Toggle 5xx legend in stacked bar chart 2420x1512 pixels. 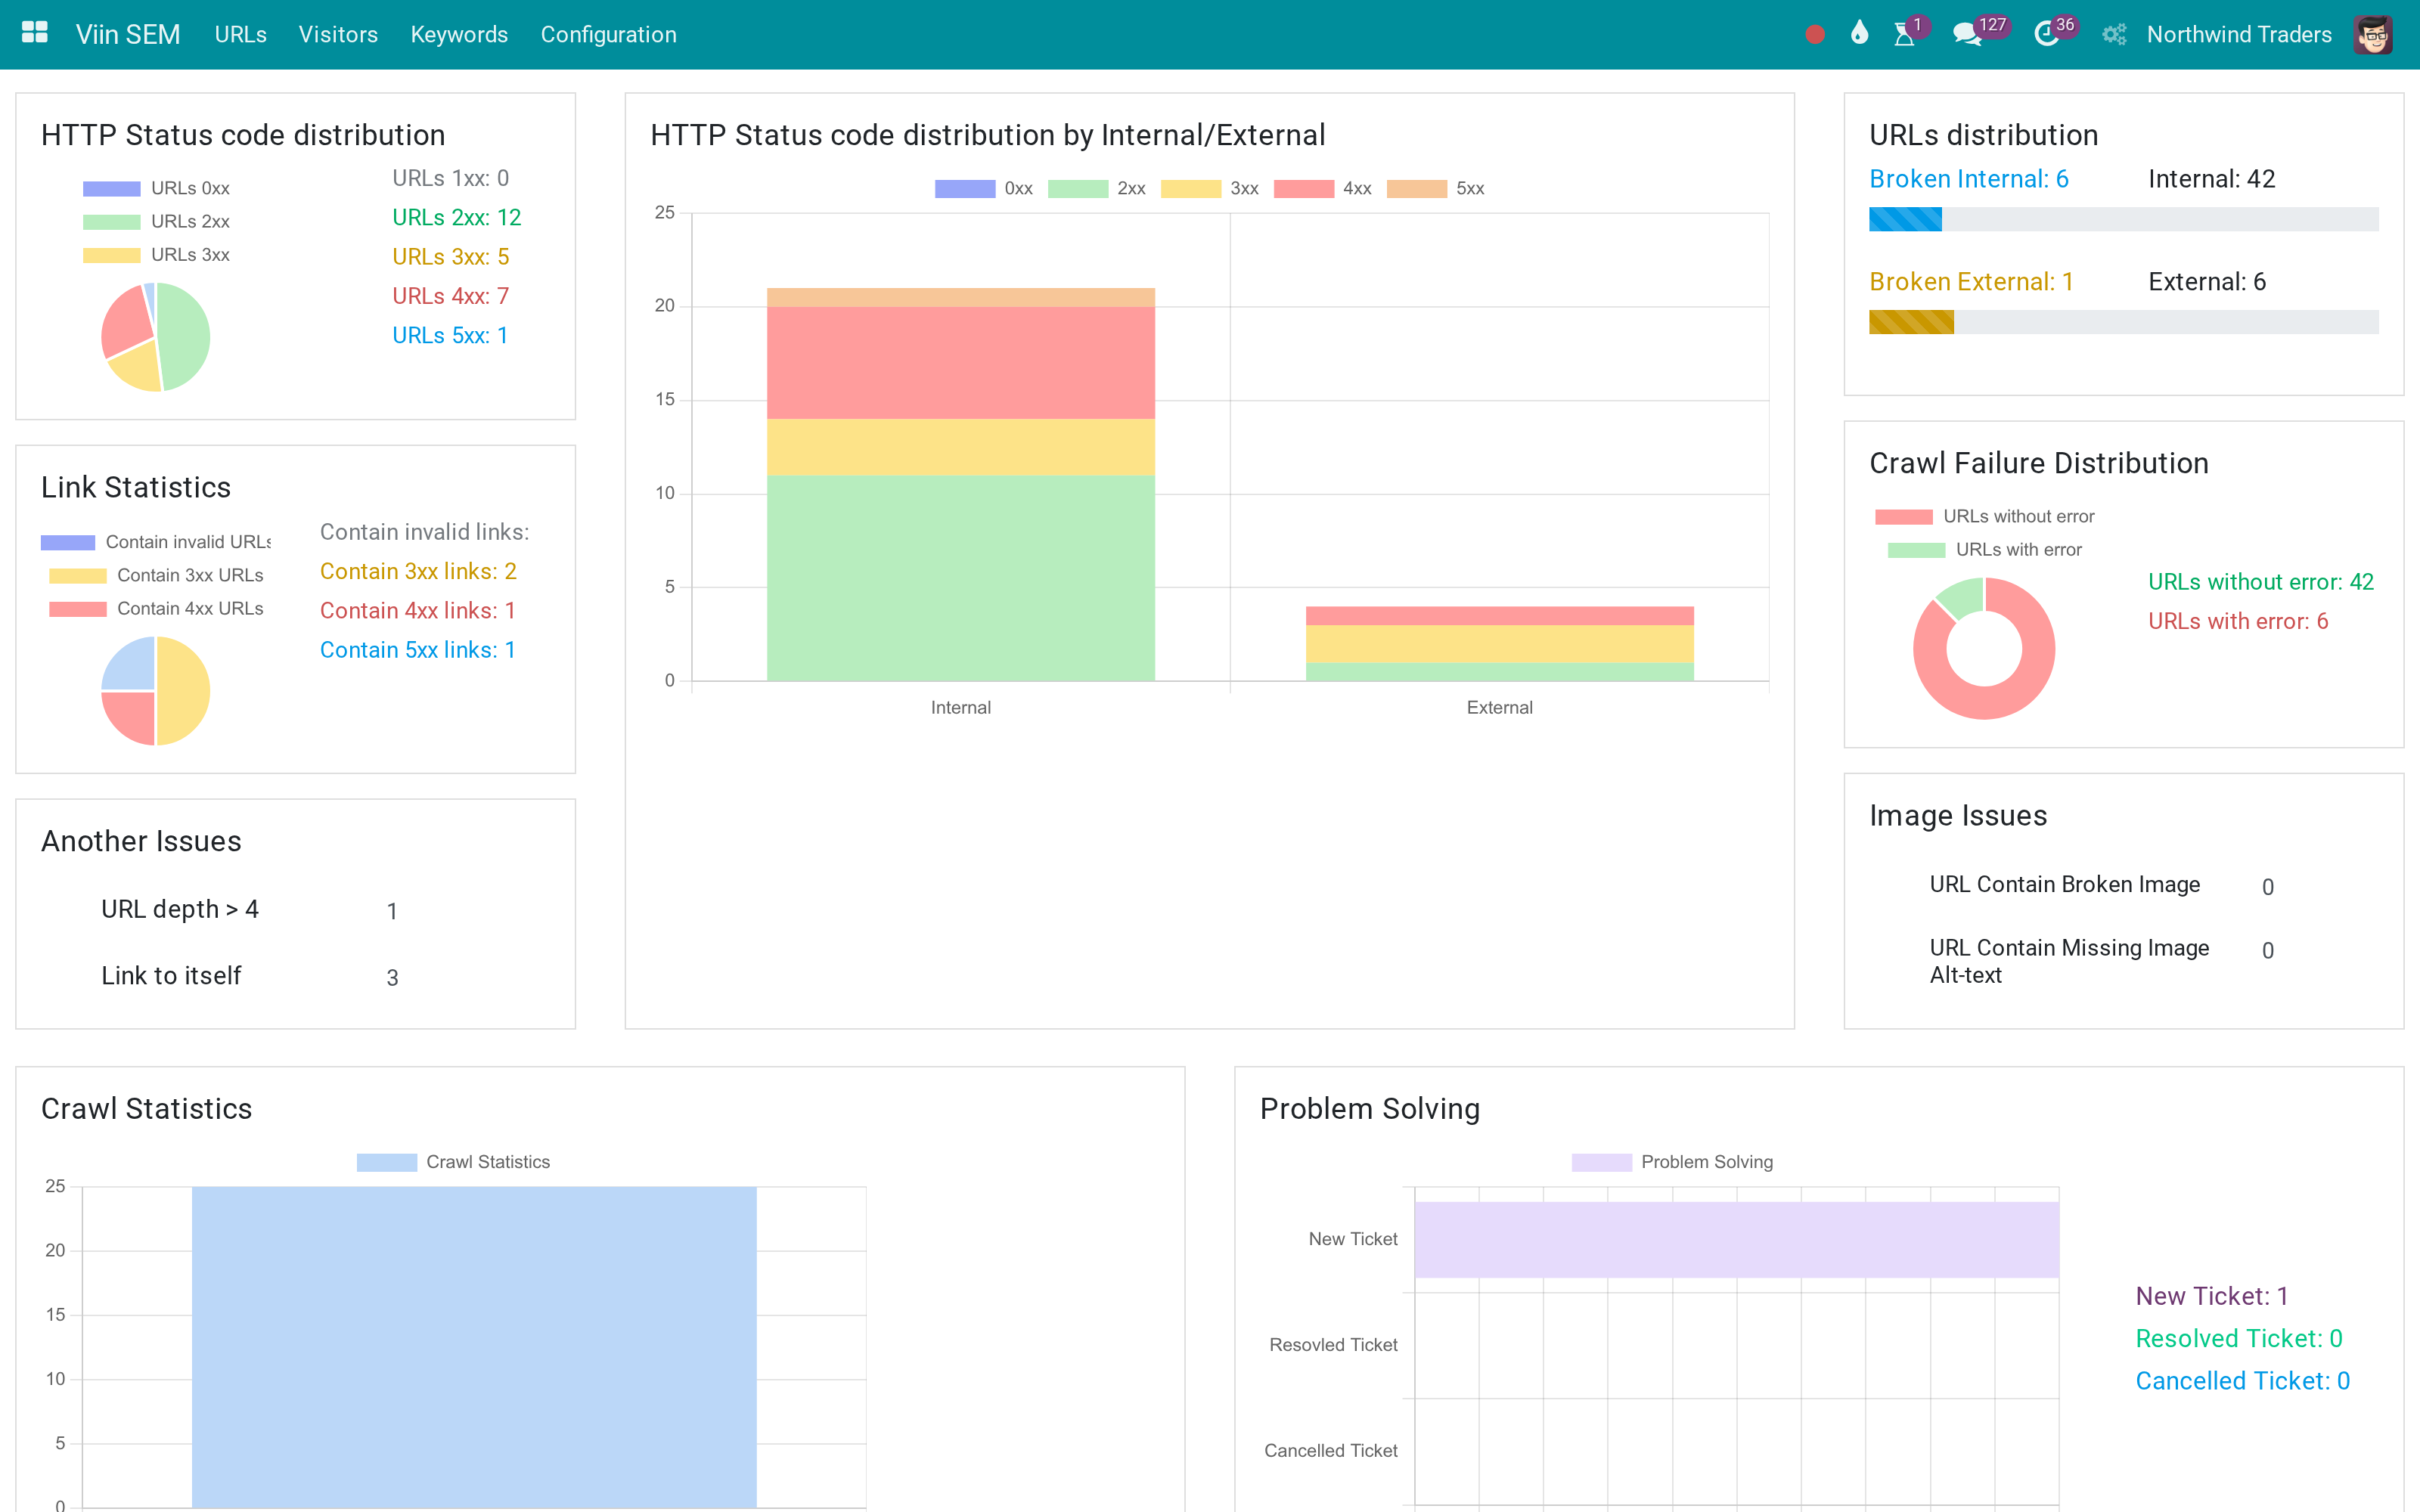pyautogui.click(x=1436, y=188)
